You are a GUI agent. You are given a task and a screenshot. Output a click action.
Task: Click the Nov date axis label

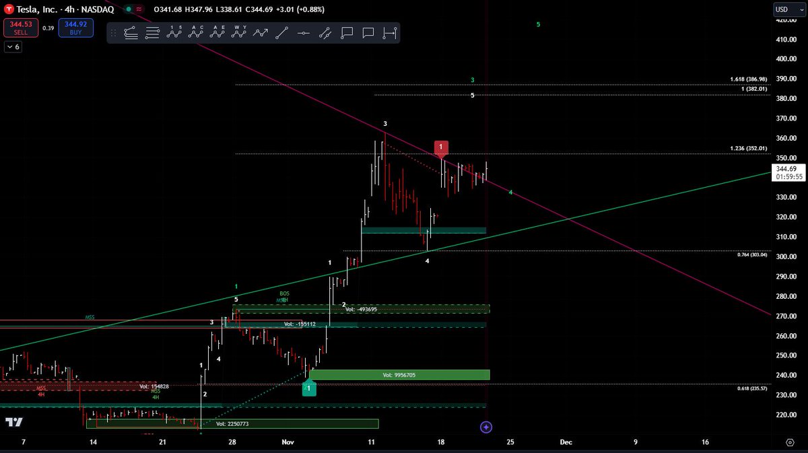[288, 442]
